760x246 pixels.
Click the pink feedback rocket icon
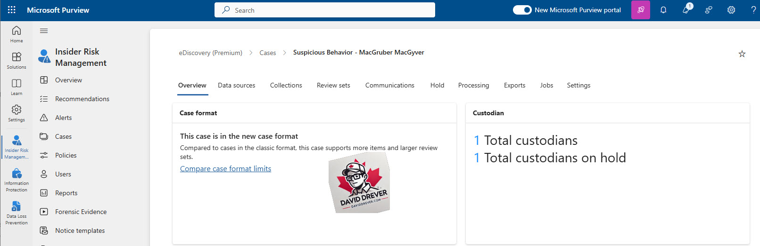tap(641, 10)
